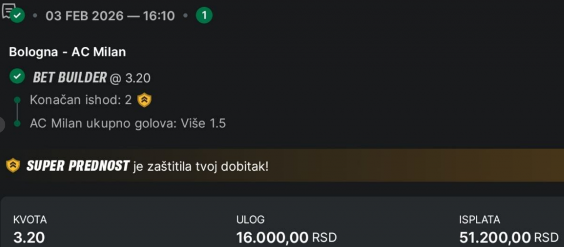
Task: Click the partial gray circle at left edge
Action: click(2, 124)
